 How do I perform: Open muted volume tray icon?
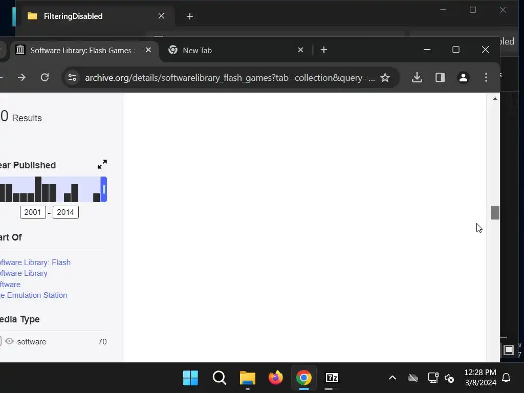click(449, 378)
